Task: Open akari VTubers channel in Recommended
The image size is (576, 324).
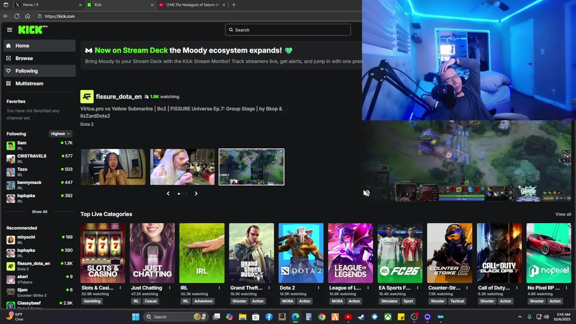Action: pos(40,279)
